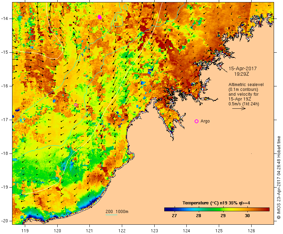
Task: Click the longitude axis label '120'
Action: 57,231
